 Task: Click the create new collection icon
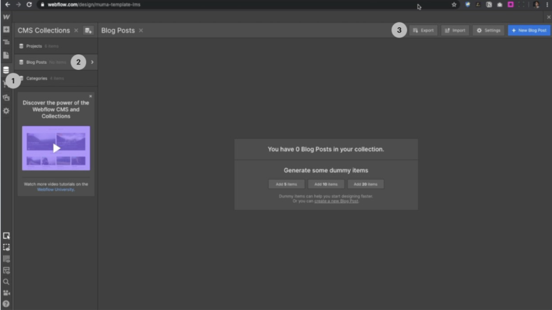click(x=88, y=30)
